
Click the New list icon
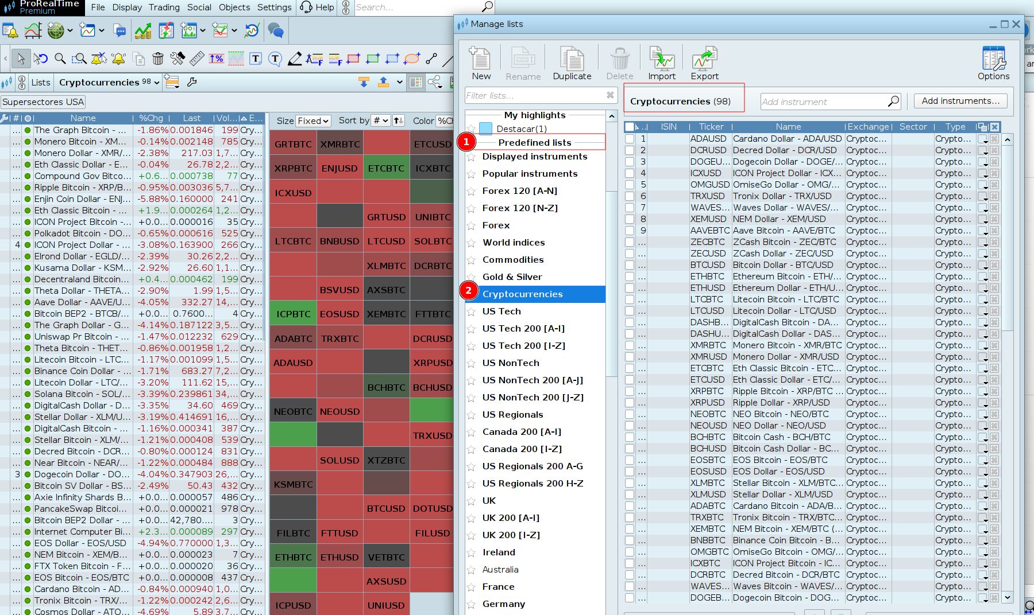pos(480,59)
